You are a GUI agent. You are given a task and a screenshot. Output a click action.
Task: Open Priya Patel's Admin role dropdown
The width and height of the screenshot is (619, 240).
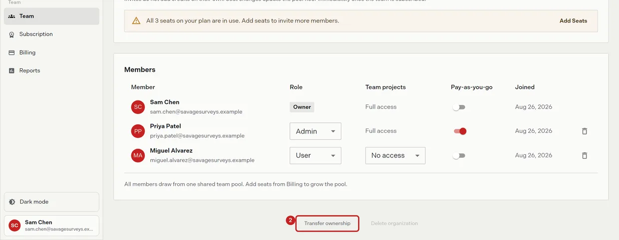(x=315, y=131)
